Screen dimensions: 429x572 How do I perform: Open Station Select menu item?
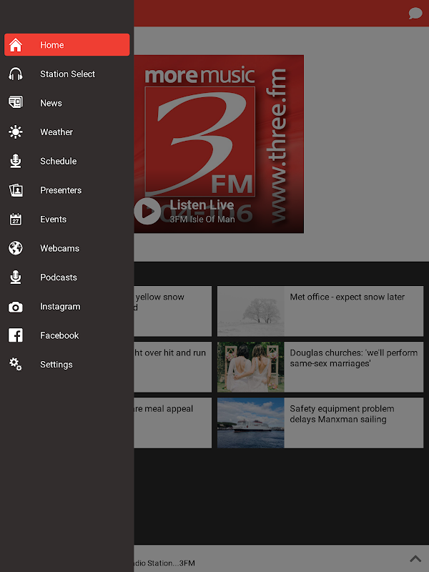coord(66,74)
